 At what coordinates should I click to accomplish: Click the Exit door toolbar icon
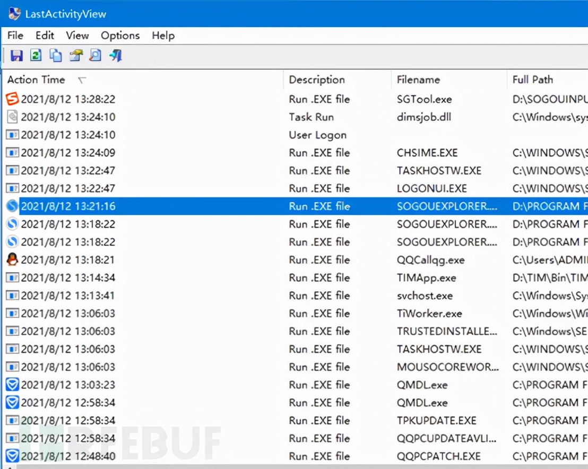coord(116,56)
